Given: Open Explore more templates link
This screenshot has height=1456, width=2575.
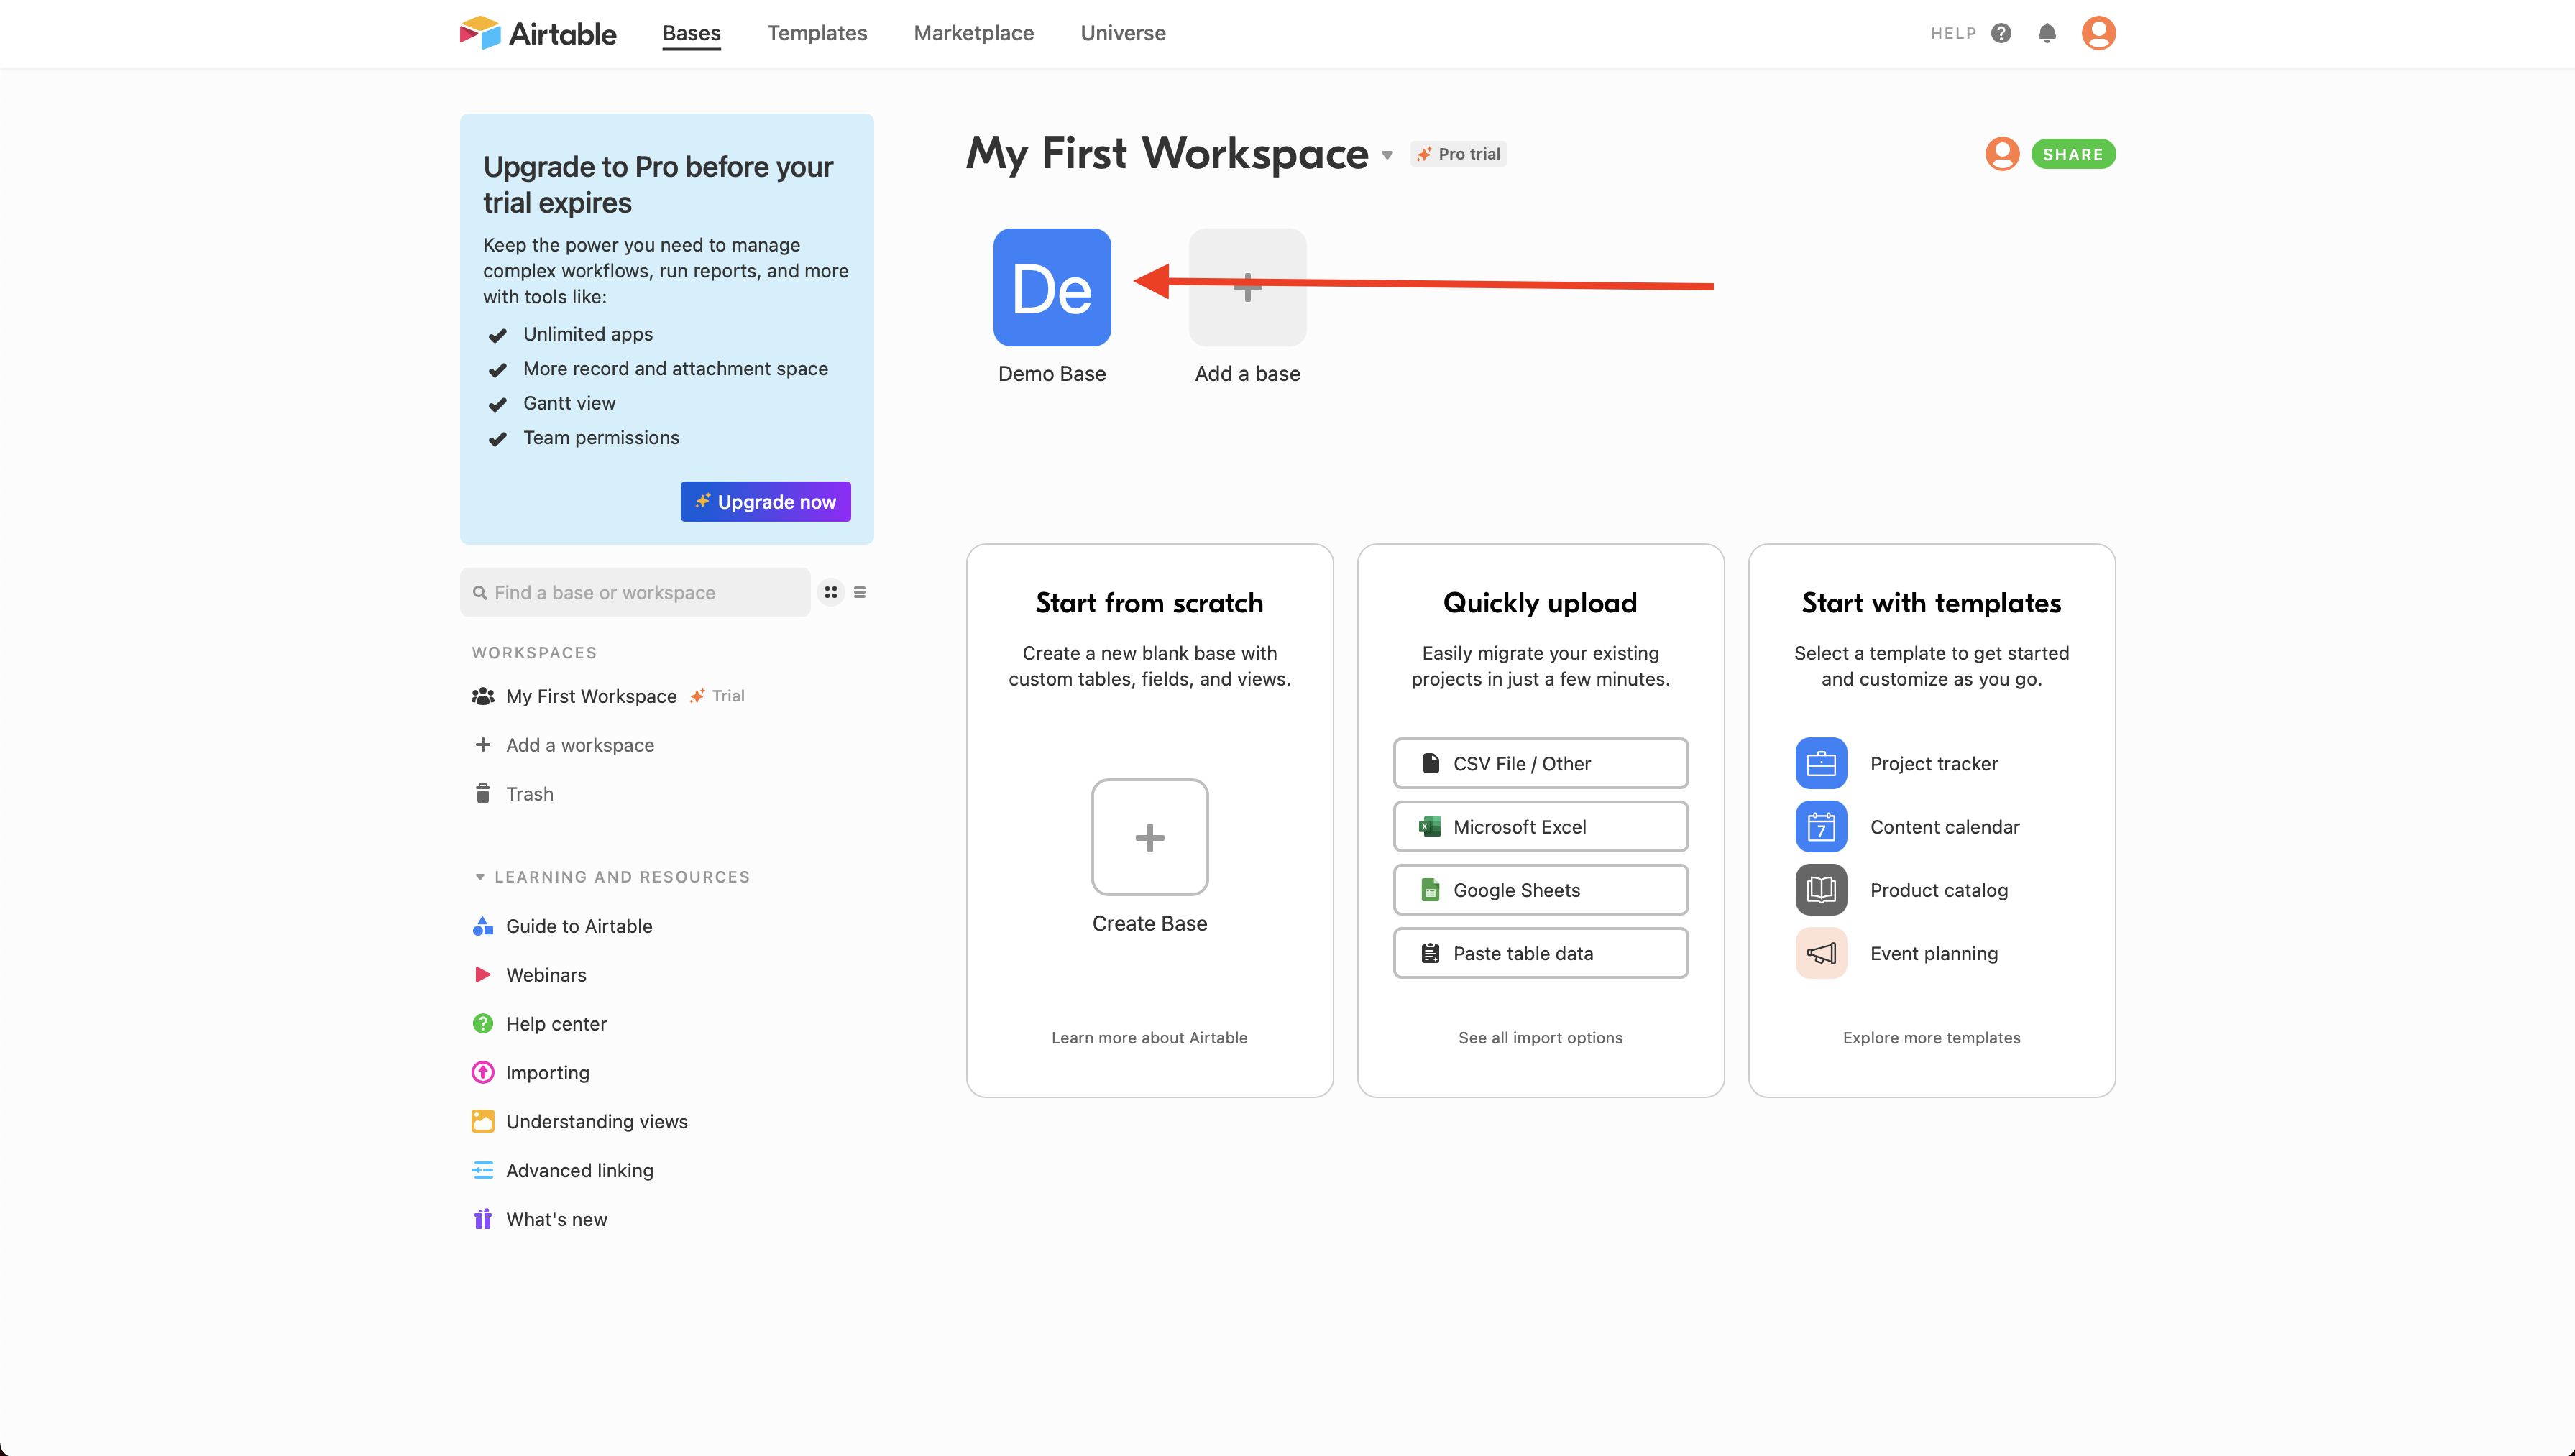Looking at the screenshot, I should [1932, 1038].
